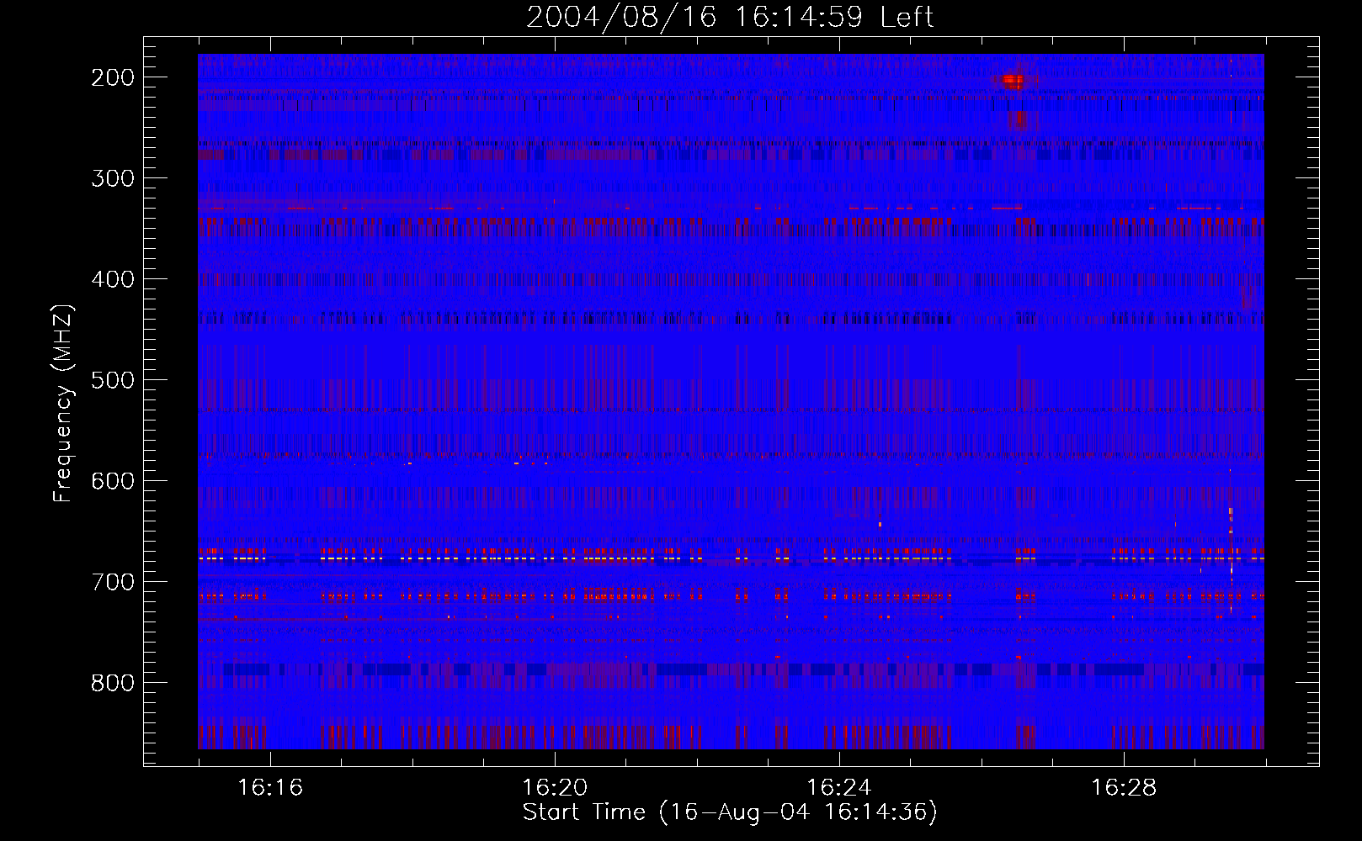Click the 16:20 time tick label
Viewport: 1362px width, 841px height.
(555, 788)
